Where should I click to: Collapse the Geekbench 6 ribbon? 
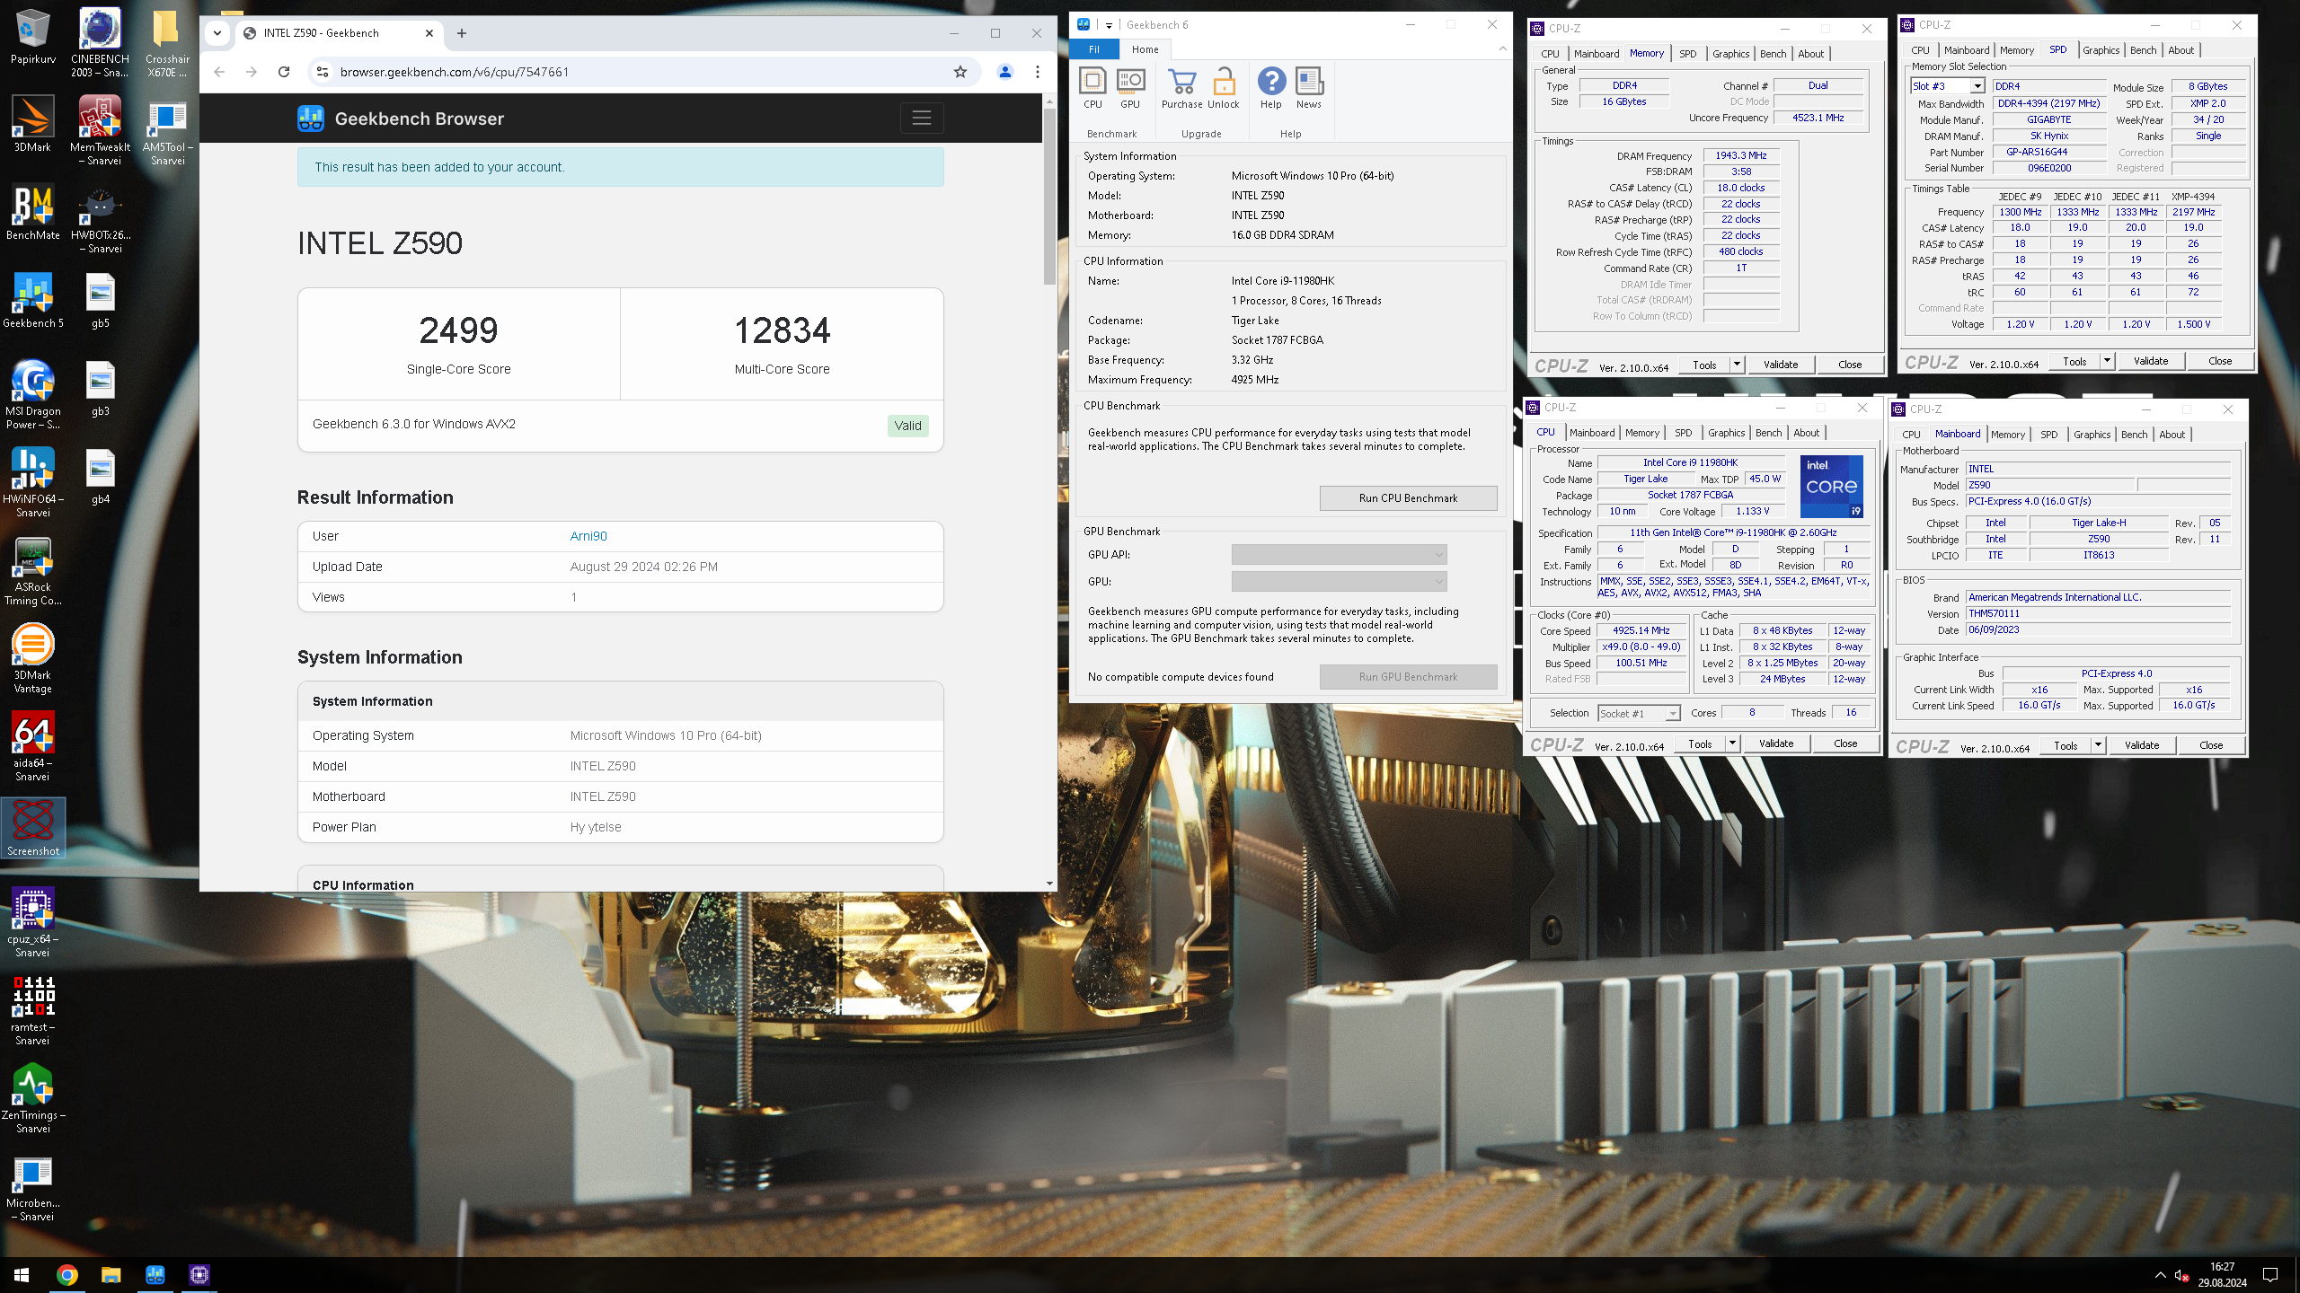(x=1503, y=48)
